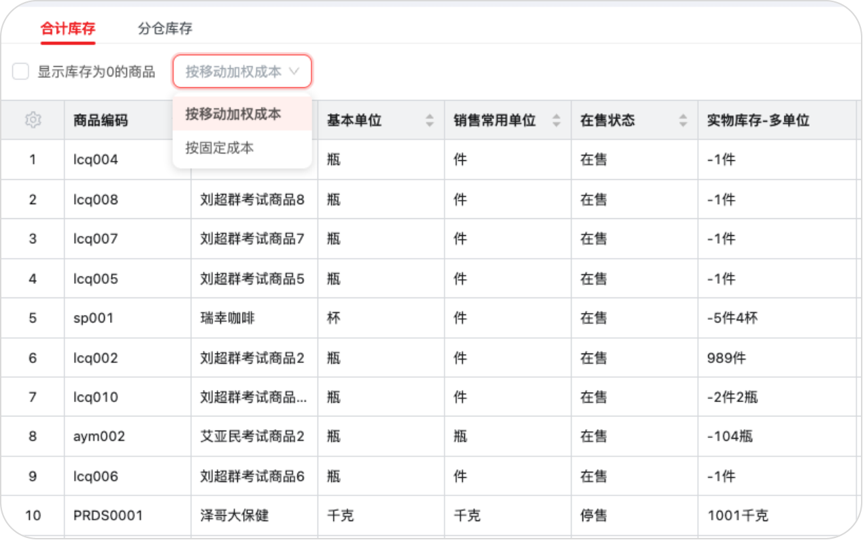The width and height of the screenshot is (863, 540).
Task: Click the 实物库存-多单位 column header
Action: [x=758, y=120]
